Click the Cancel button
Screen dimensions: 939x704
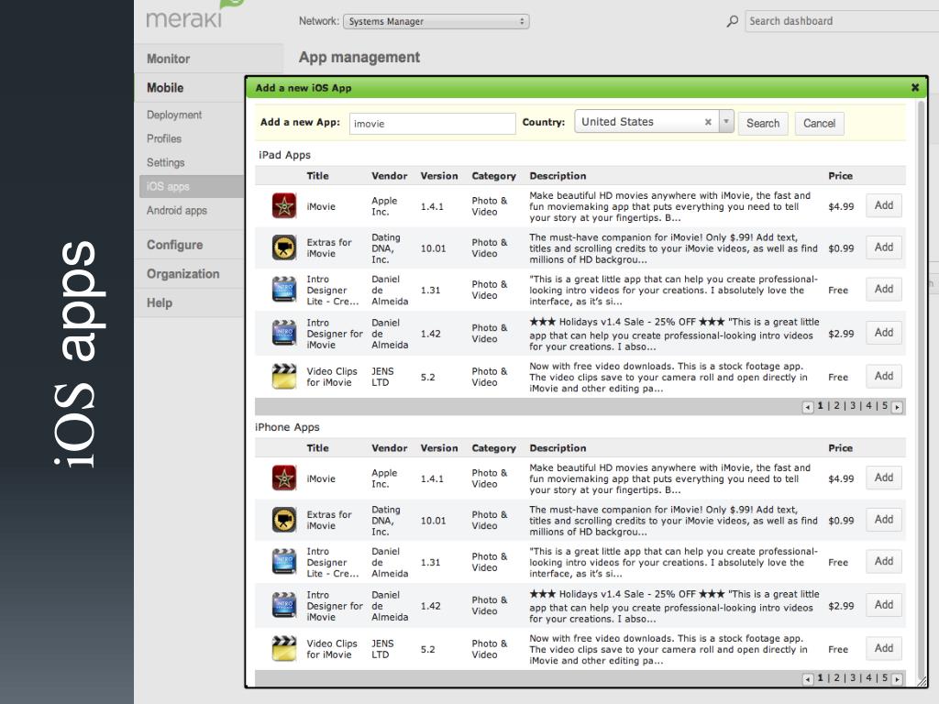coord(819,124)
